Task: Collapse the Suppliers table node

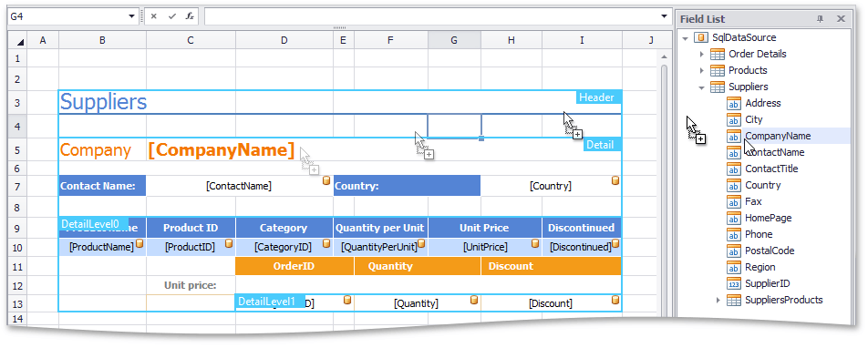Action: [701, 87]
